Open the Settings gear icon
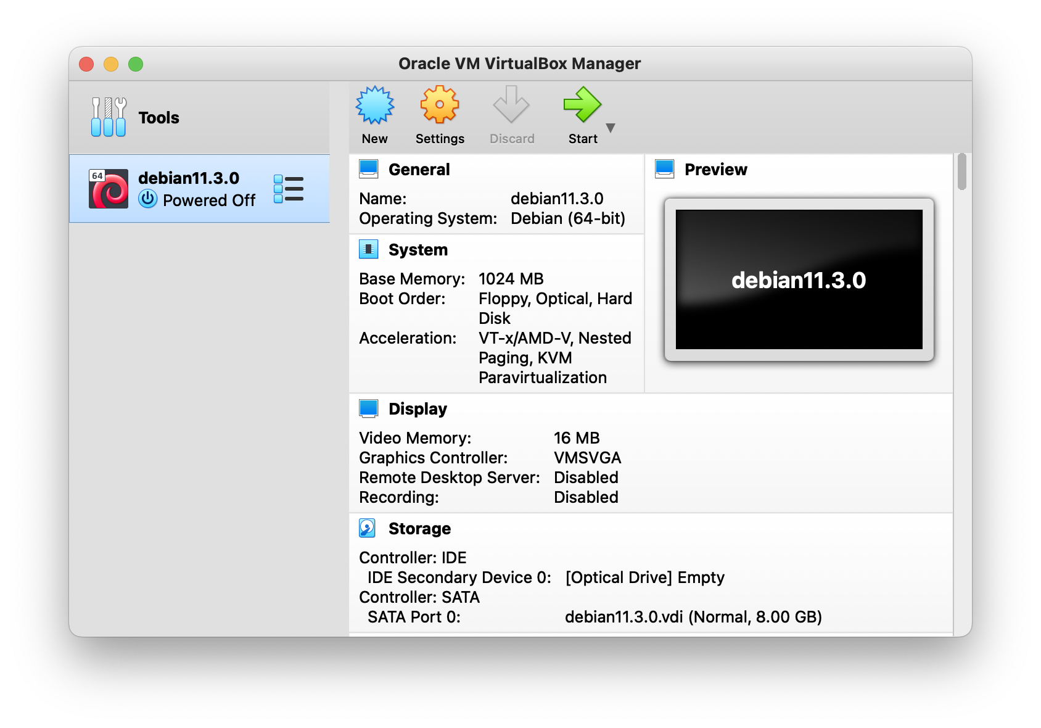The image size is (1041, 728). pyautogui.click(x=439, y=106)
